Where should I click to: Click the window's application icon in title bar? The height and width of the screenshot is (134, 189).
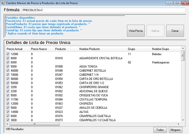[3, 3]
